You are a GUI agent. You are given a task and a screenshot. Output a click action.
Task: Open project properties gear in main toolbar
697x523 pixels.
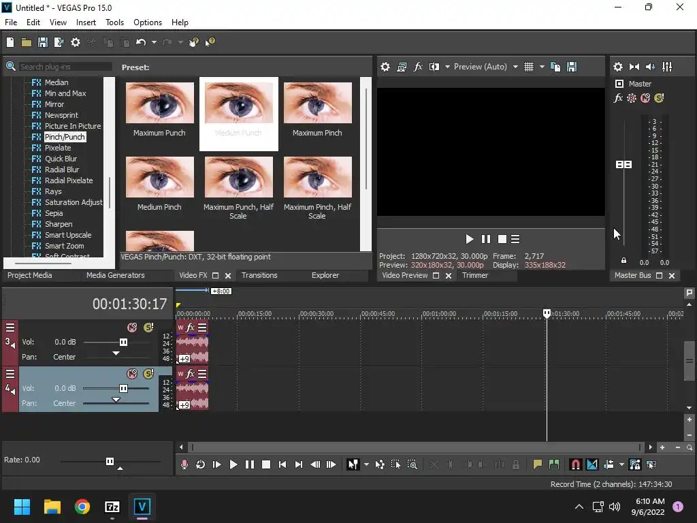(x=76, y=42)
